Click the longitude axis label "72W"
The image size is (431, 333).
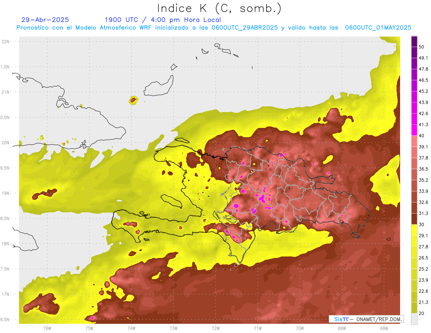point(215,328)
